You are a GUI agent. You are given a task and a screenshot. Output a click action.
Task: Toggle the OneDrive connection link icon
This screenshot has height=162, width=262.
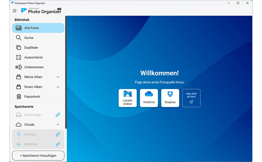[x=58, y=144]
